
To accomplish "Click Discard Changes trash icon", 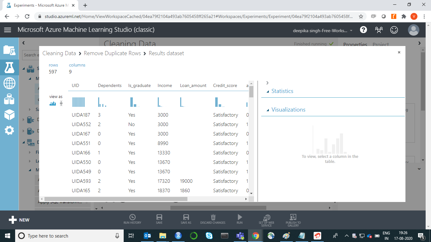I will pyautogui.click(x=213, y=219).
